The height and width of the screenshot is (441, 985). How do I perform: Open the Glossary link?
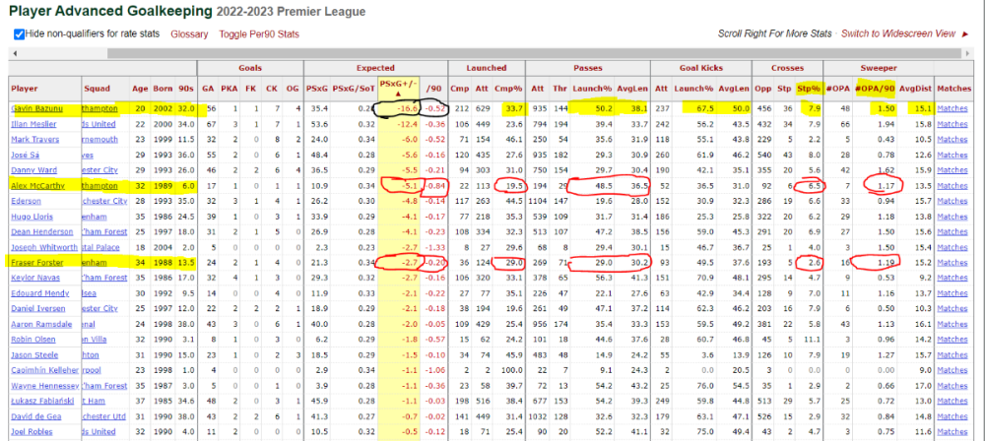tap(189, 34)
